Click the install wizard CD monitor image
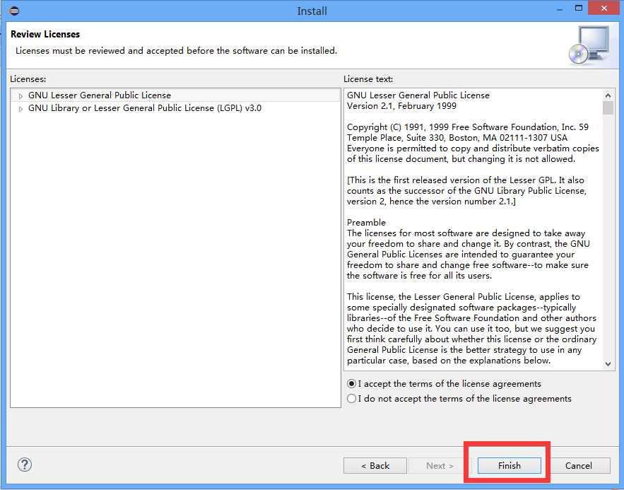Image resolution: width=624 pixels, height=490 pixels. (x=589, y=45)
